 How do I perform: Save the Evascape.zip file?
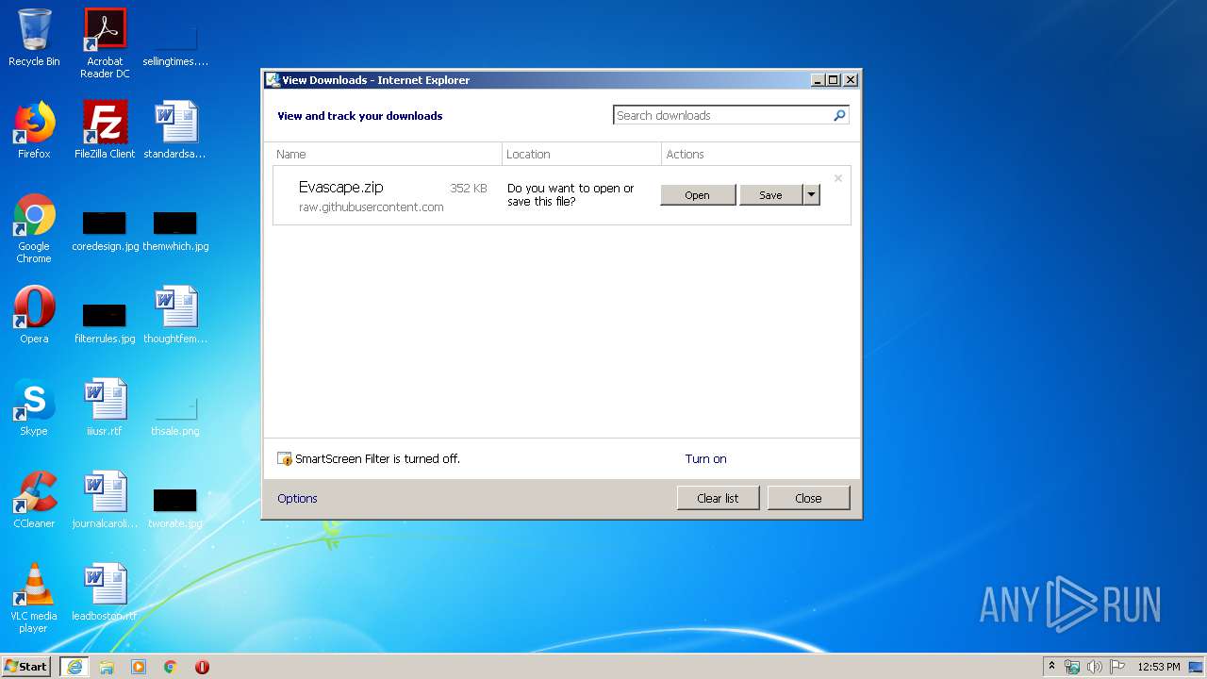tap(770, 194)
